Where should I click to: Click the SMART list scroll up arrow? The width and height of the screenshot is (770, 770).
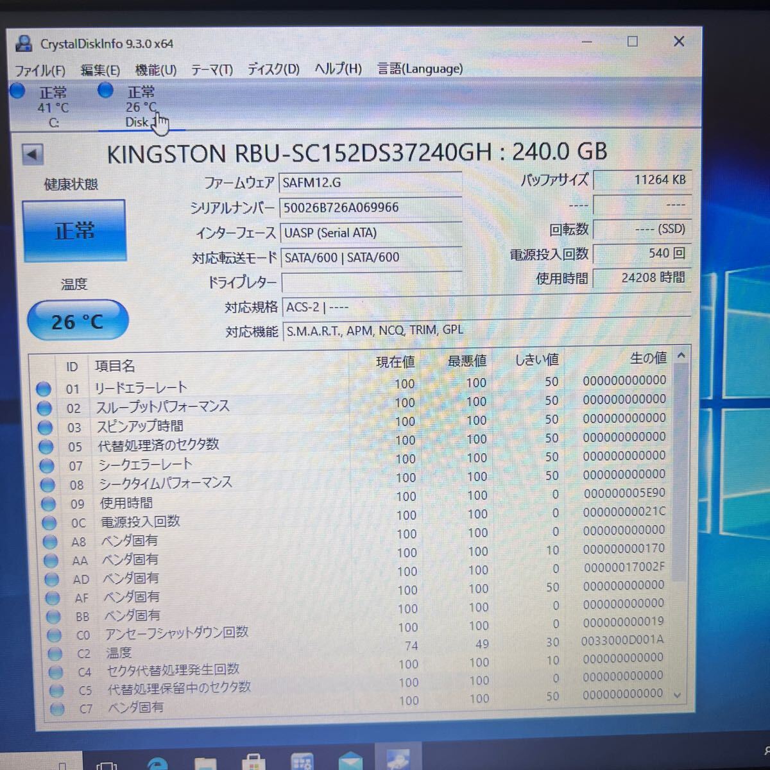pyautogui.click(x=681, y=355)
